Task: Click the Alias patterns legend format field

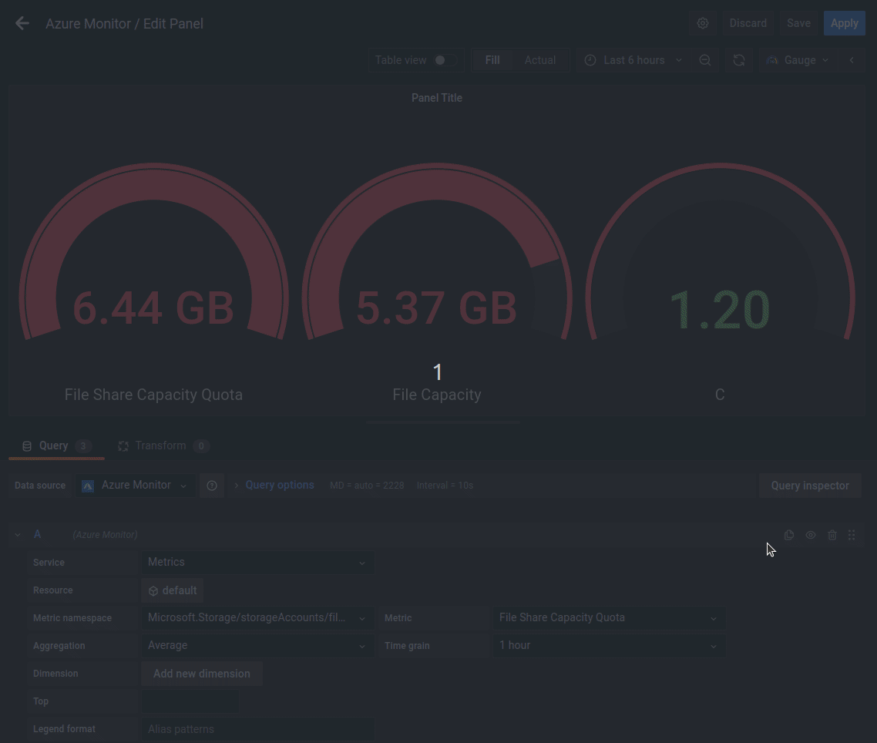Action: coord(257,728)
